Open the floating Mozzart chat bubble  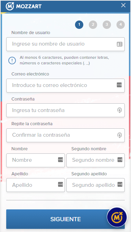[x=117, y=217]
